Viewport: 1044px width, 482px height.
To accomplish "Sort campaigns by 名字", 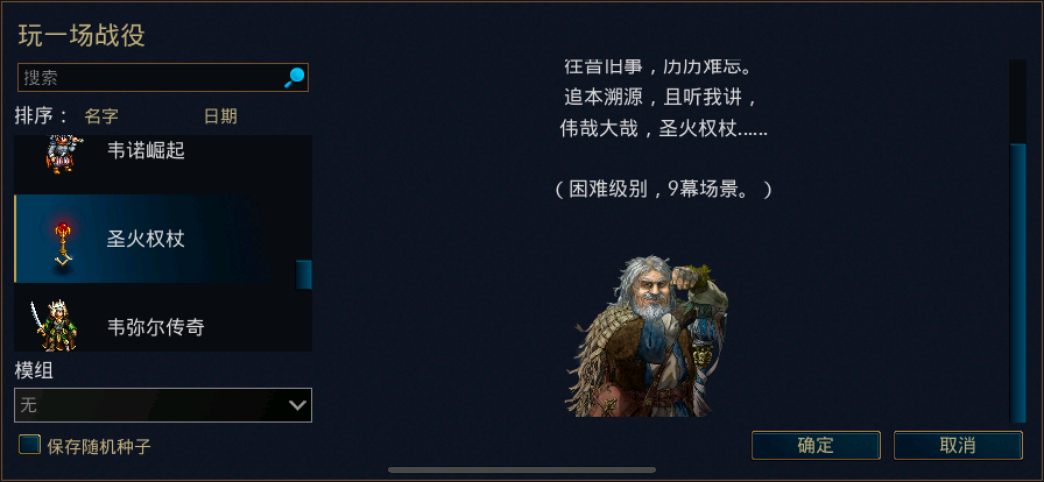I will coord(101,116).
